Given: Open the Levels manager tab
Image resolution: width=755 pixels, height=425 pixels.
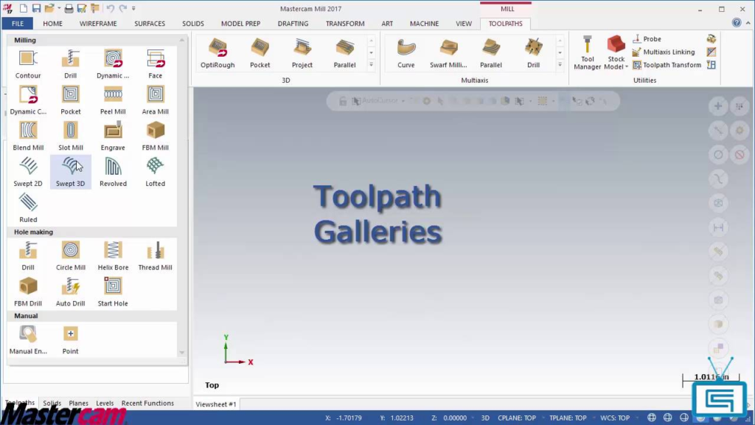Looking at the screenshot, I should 105,403.
